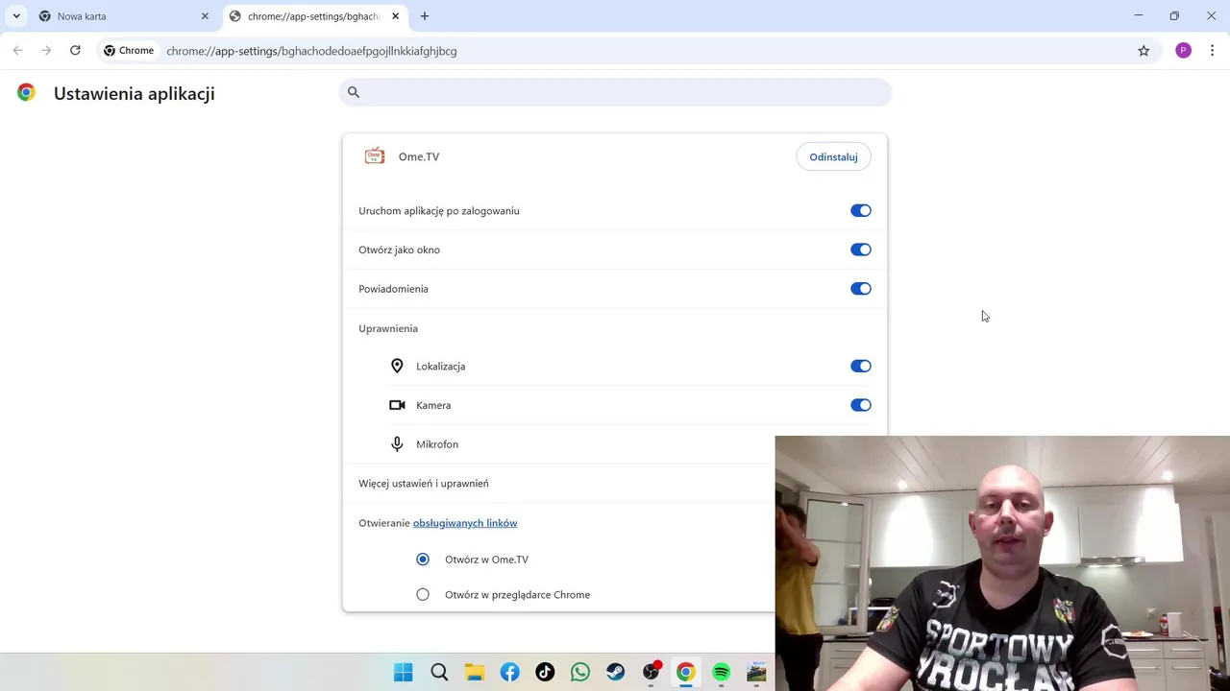This screenshot has height=691, width=1230.
Task: Go back to the previous page
Action: pos(17,51)
